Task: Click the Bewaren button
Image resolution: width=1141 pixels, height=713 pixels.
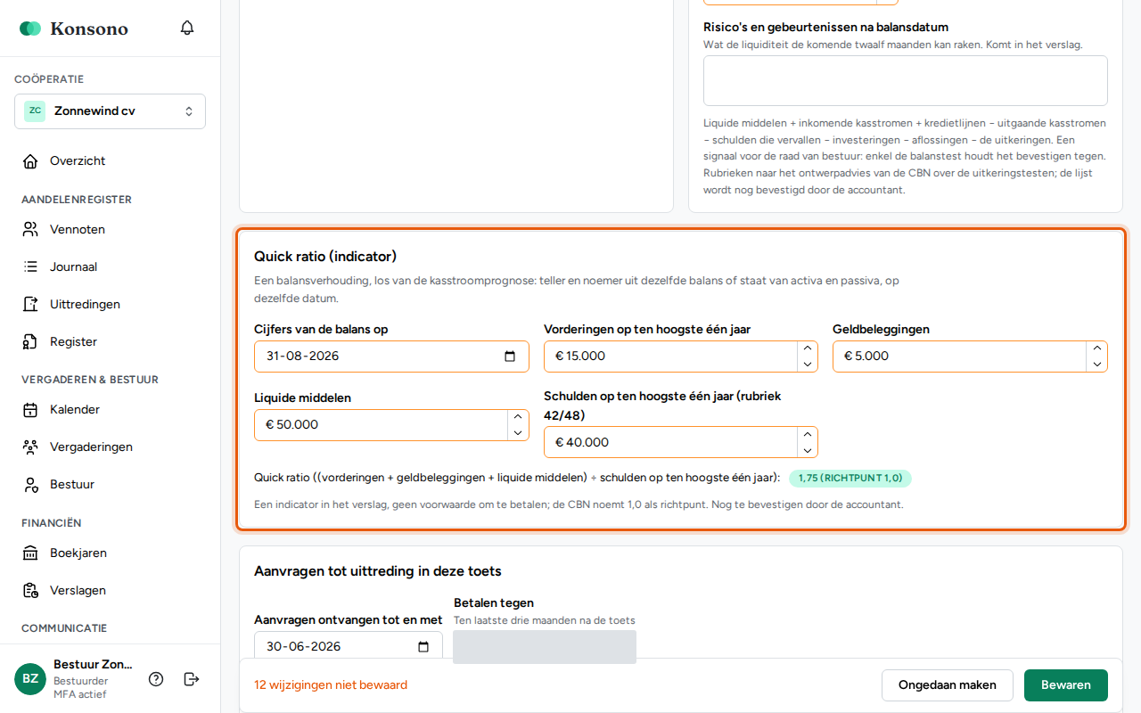Action: 1066,685
